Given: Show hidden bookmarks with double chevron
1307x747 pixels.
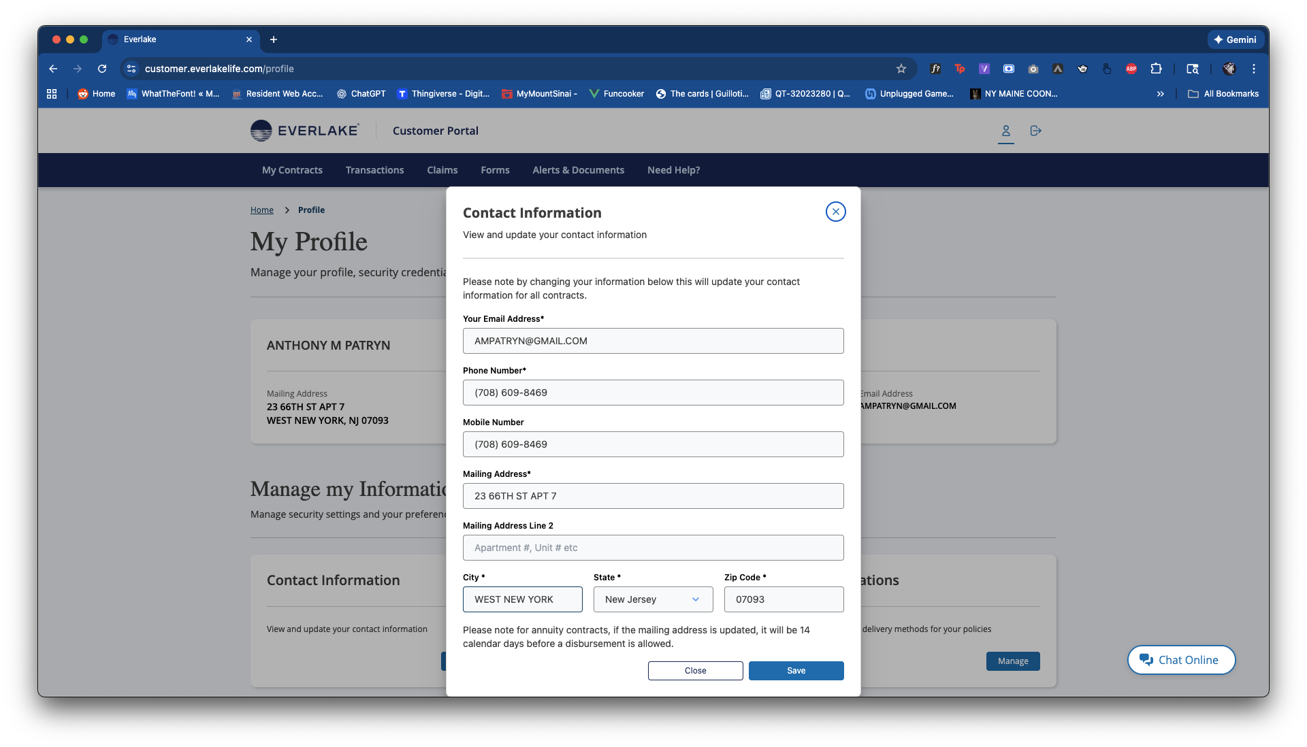Looking at the screenshot, I should tap(1160, 94).
